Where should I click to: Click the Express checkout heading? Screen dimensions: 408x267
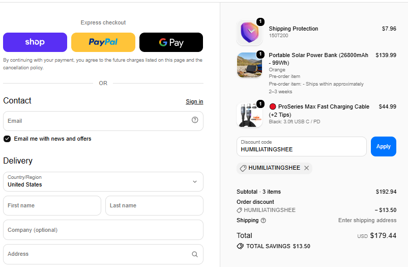(103, 23)
